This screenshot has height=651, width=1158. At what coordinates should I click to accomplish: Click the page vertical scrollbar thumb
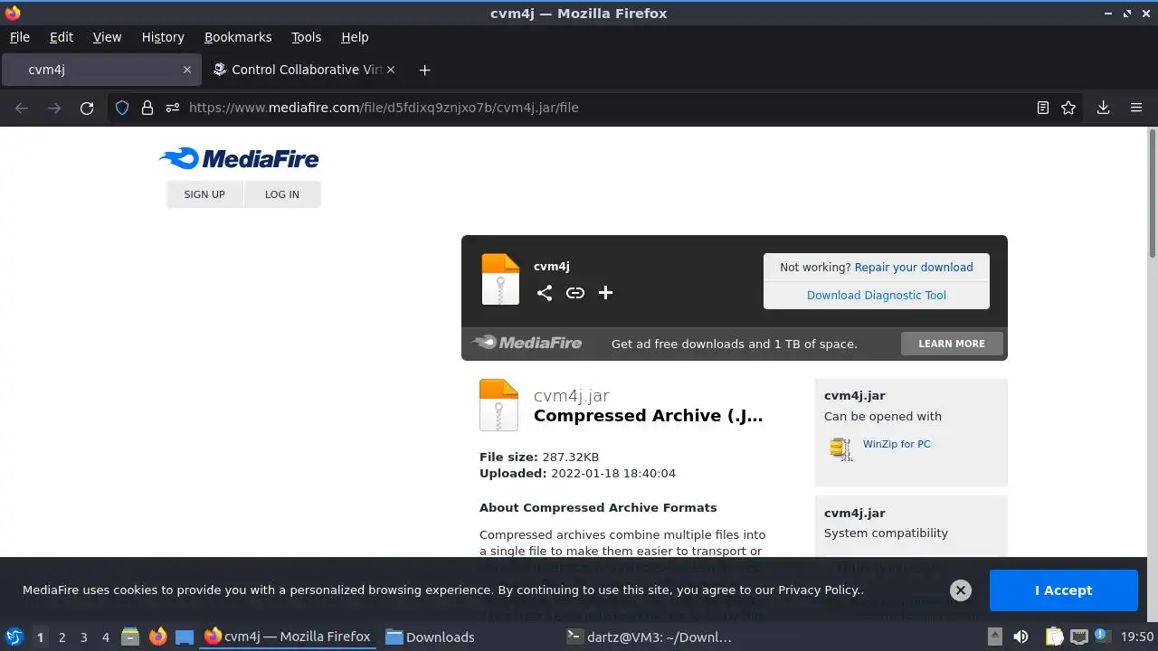pyautogui.click(x=1153, y=193)
